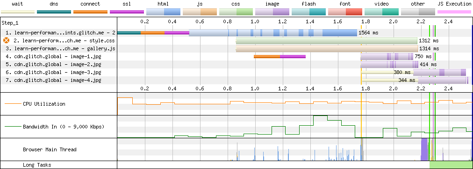This screenshot has width=473, height=169.
Task: Click the purple block in Browser Main Thread
Action: pyautogui.click(x=424, y=149)
